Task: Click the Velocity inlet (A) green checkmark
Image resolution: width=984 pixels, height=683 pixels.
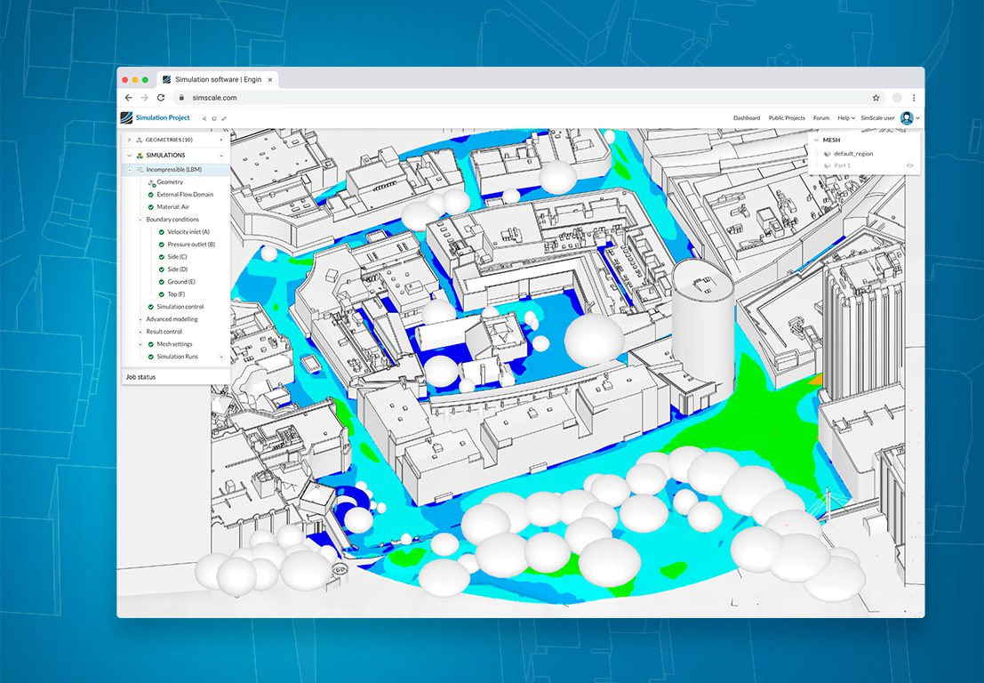Action: point(161,232)
